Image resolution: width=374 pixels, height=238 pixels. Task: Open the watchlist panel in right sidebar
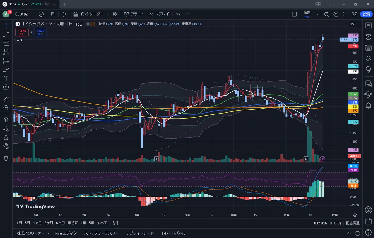368,26
